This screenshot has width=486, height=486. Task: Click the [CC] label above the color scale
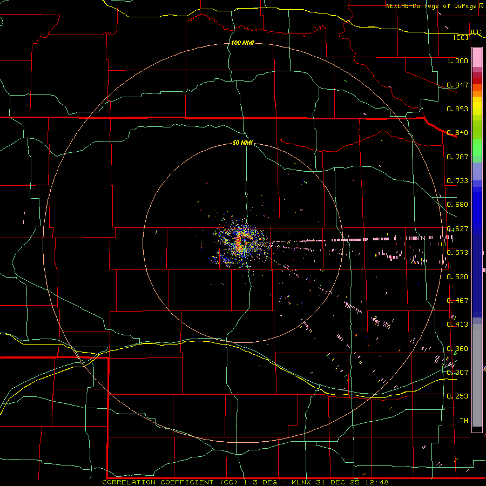point(461,38)
